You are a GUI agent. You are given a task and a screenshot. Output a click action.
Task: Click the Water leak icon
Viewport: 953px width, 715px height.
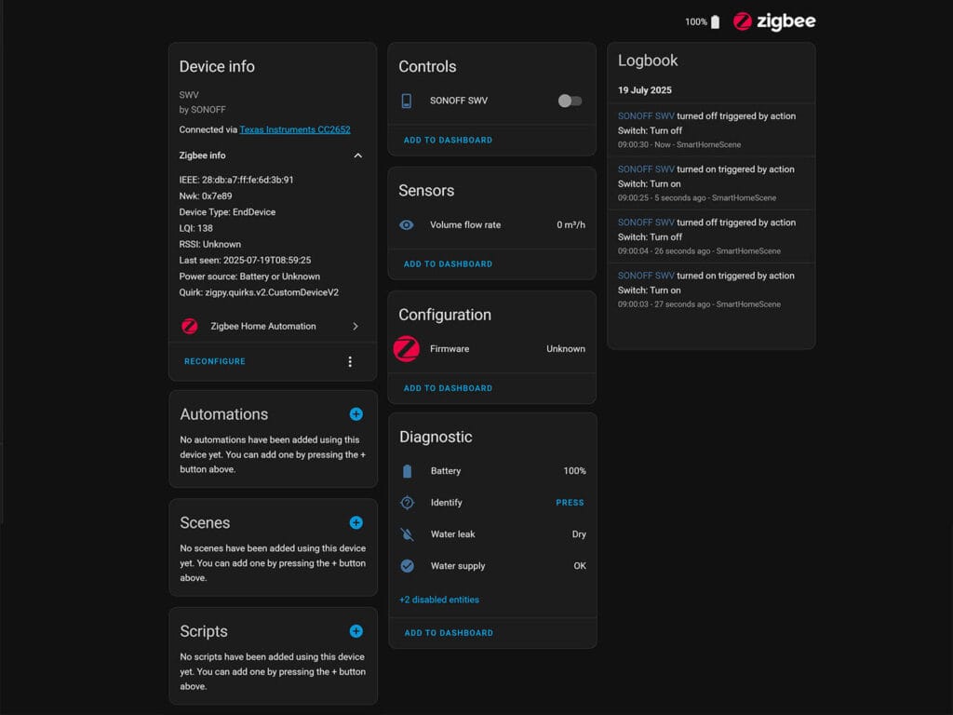408,534
